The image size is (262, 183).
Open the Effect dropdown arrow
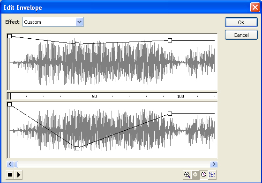point(79,22)
